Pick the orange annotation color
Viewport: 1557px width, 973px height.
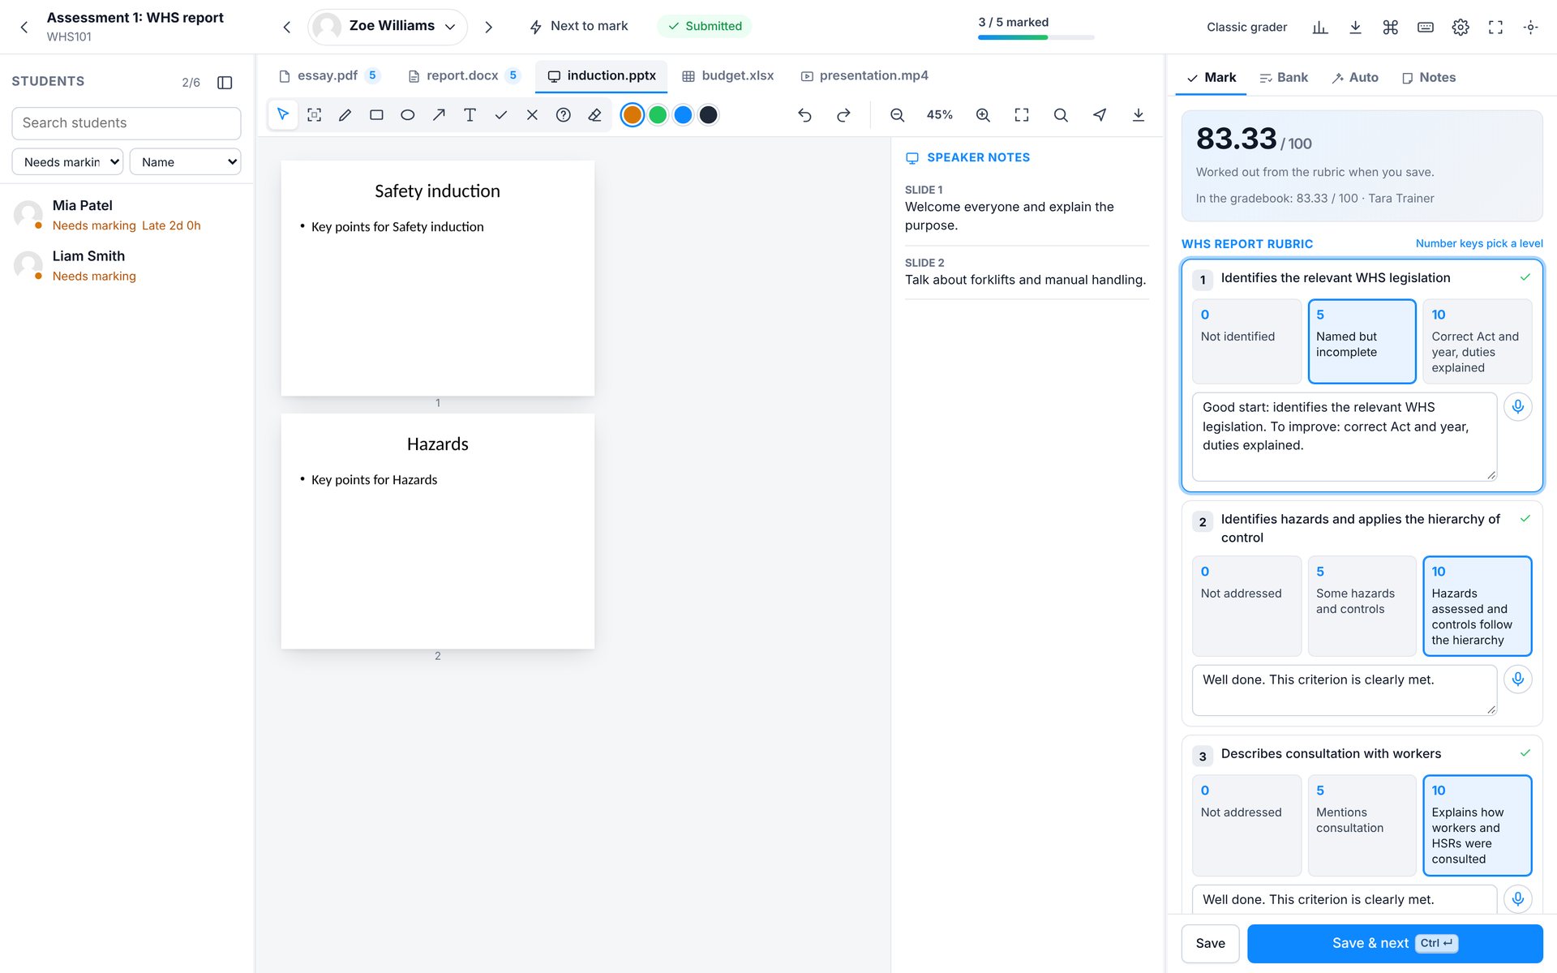coord(633,115)
